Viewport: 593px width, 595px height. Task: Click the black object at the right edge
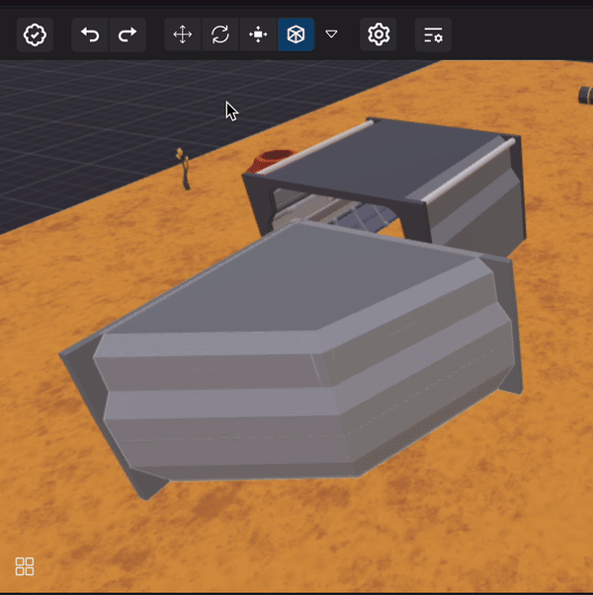click(x=584, y=96)
